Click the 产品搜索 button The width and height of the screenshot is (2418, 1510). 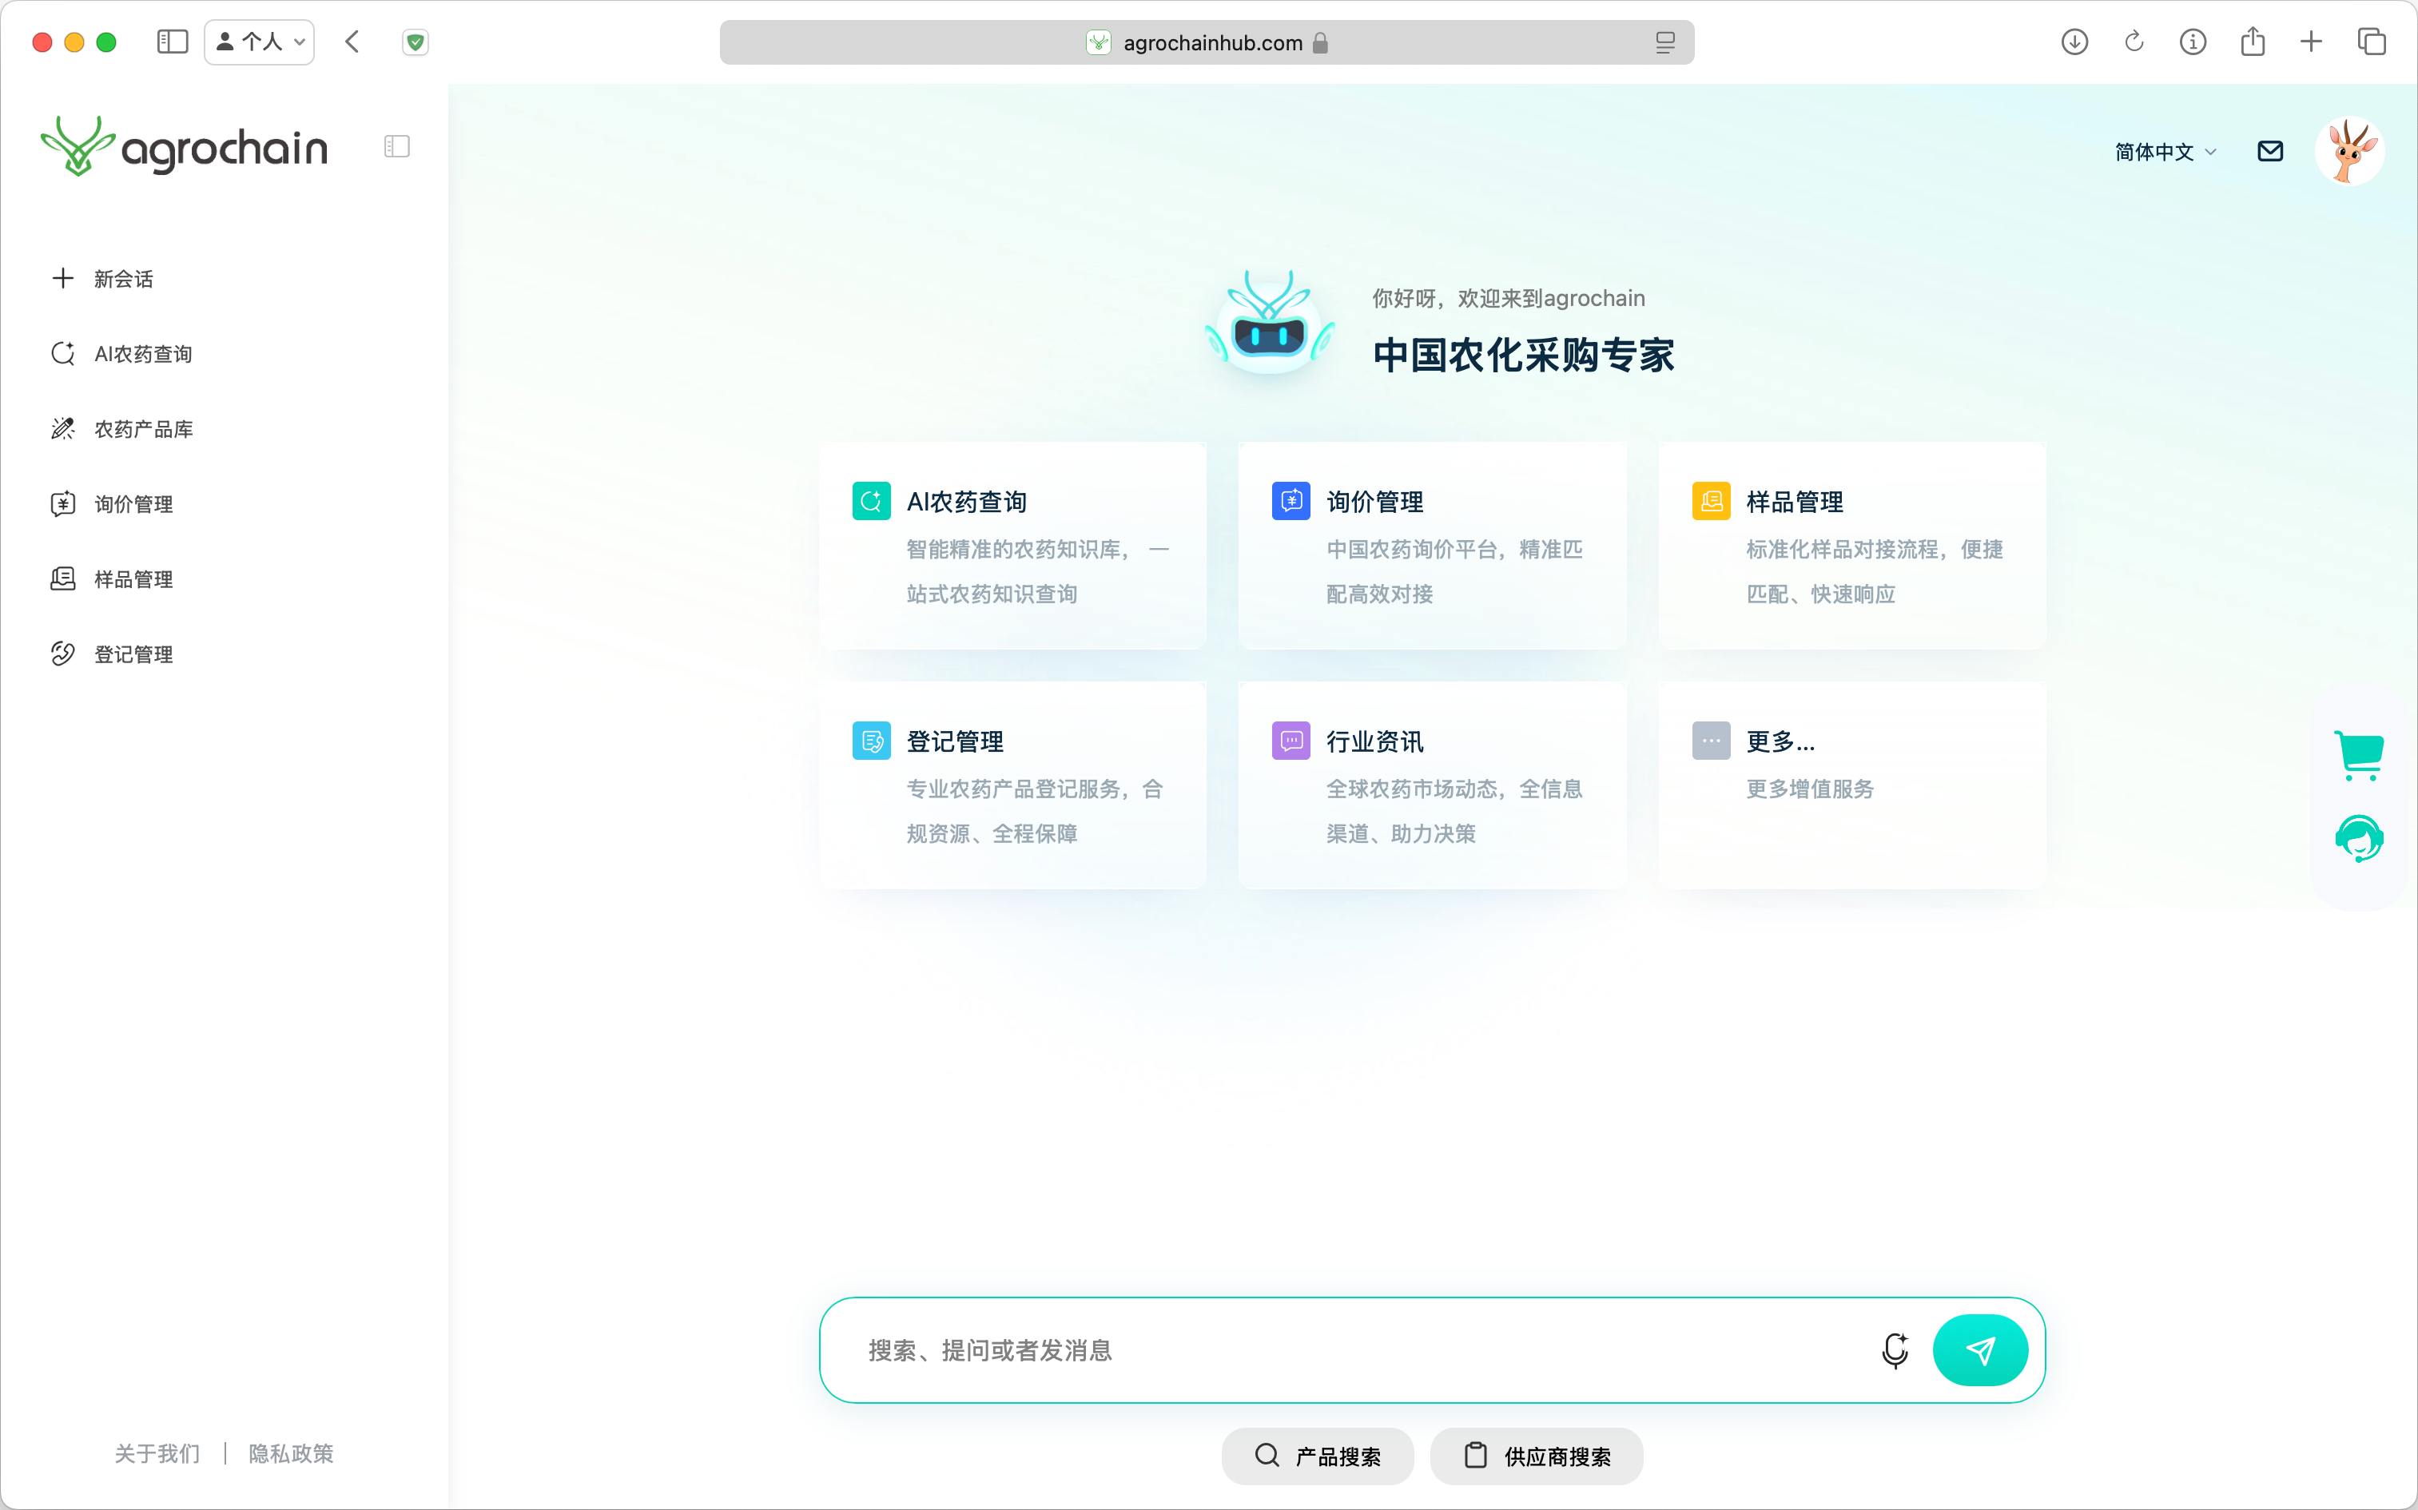pos(1318,1456)
